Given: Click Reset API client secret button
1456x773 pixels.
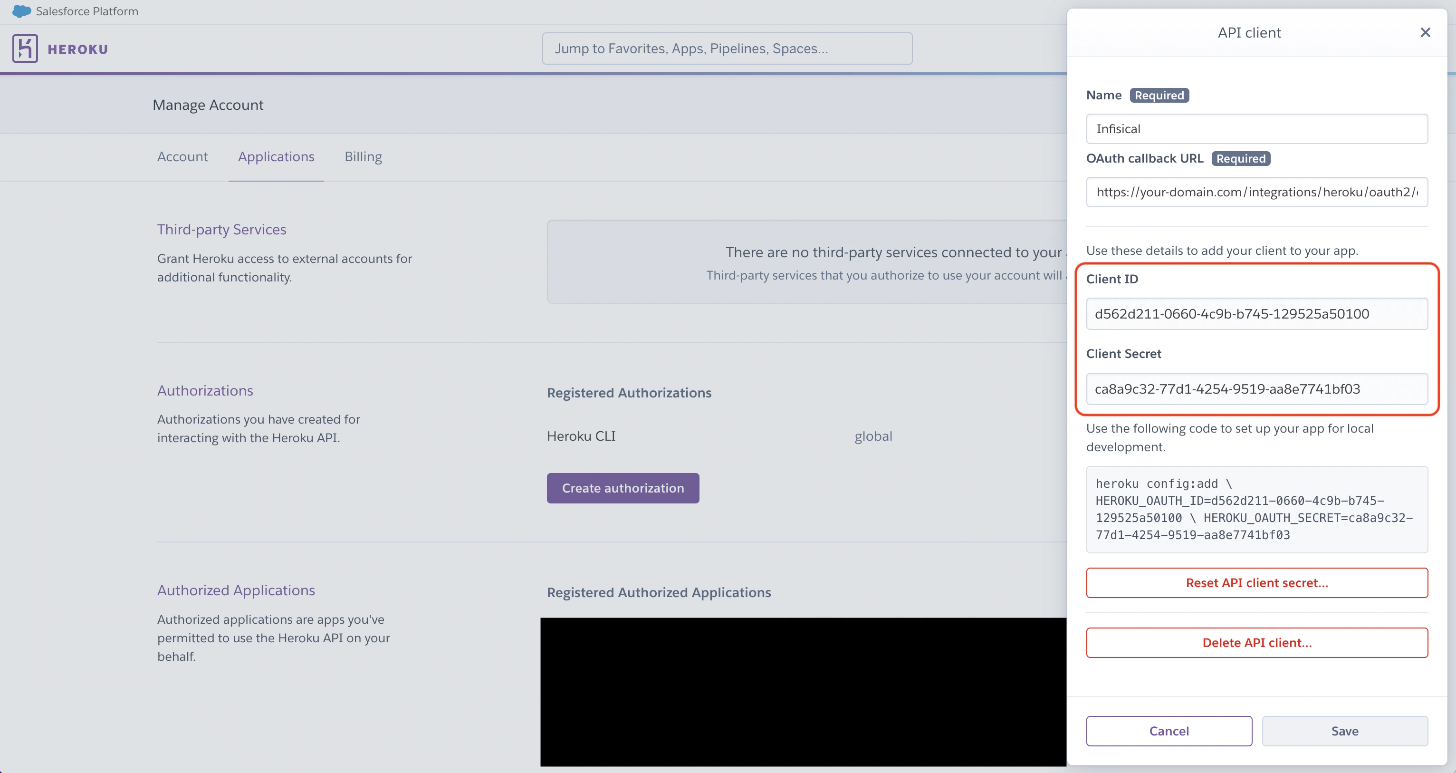Looking at the screenshot, I should pos(1256,583).
